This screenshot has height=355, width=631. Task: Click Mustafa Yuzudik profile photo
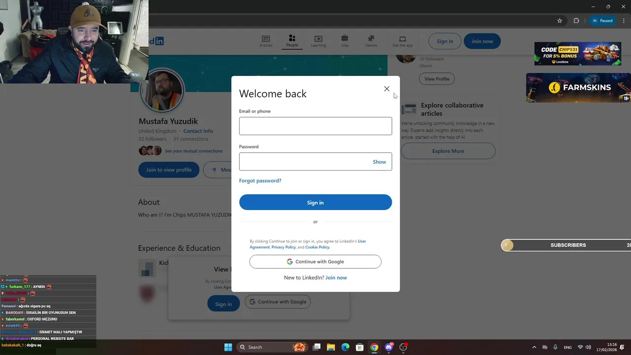point(162,91)
